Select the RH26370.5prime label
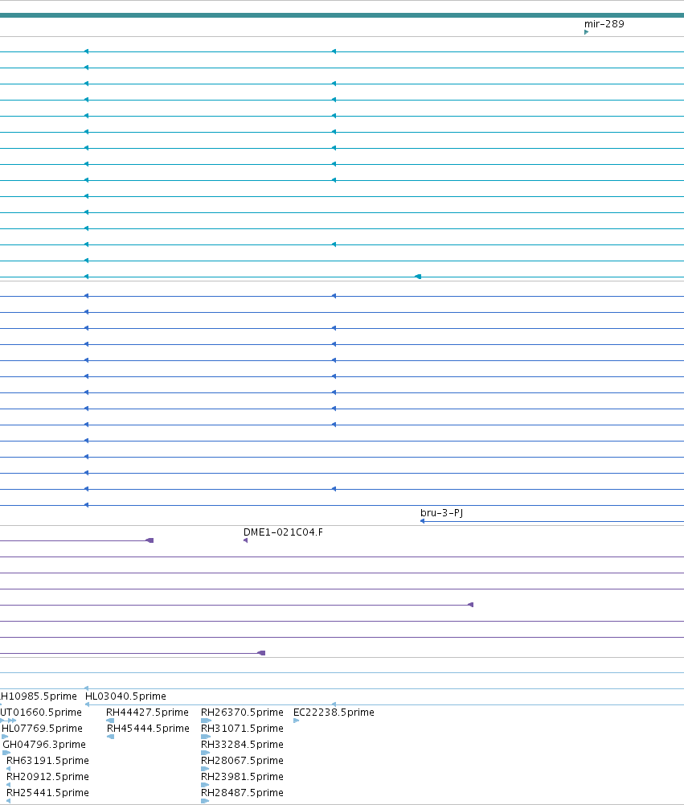The height and width of the screenshot is (805, 684). click(x=242, y=712)
